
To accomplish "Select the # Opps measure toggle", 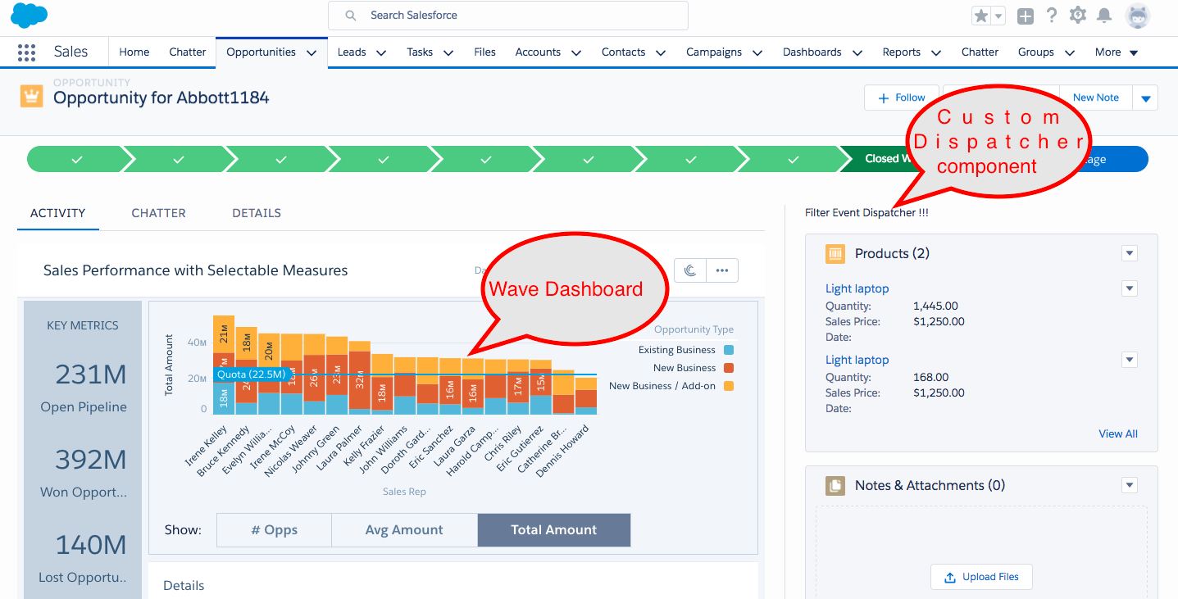I will tap(275, 530).
